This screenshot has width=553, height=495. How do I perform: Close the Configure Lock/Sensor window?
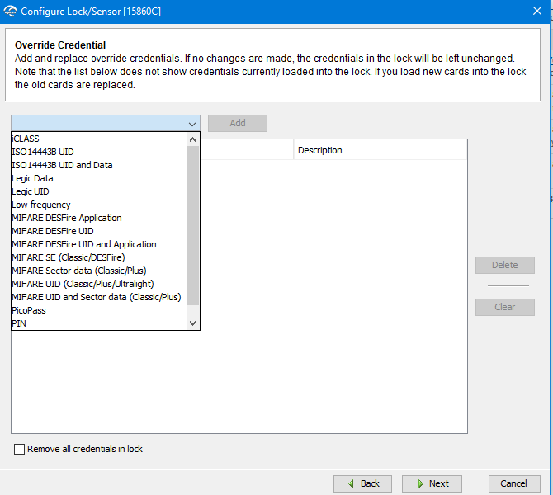(x=536, y=12)
